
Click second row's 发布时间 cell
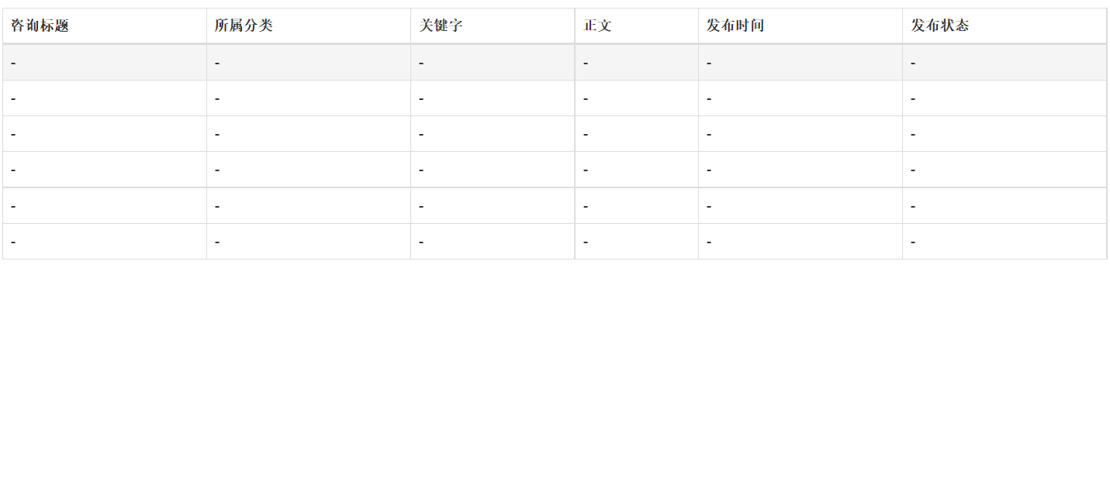pyautogui.click(x=801, y=98)
